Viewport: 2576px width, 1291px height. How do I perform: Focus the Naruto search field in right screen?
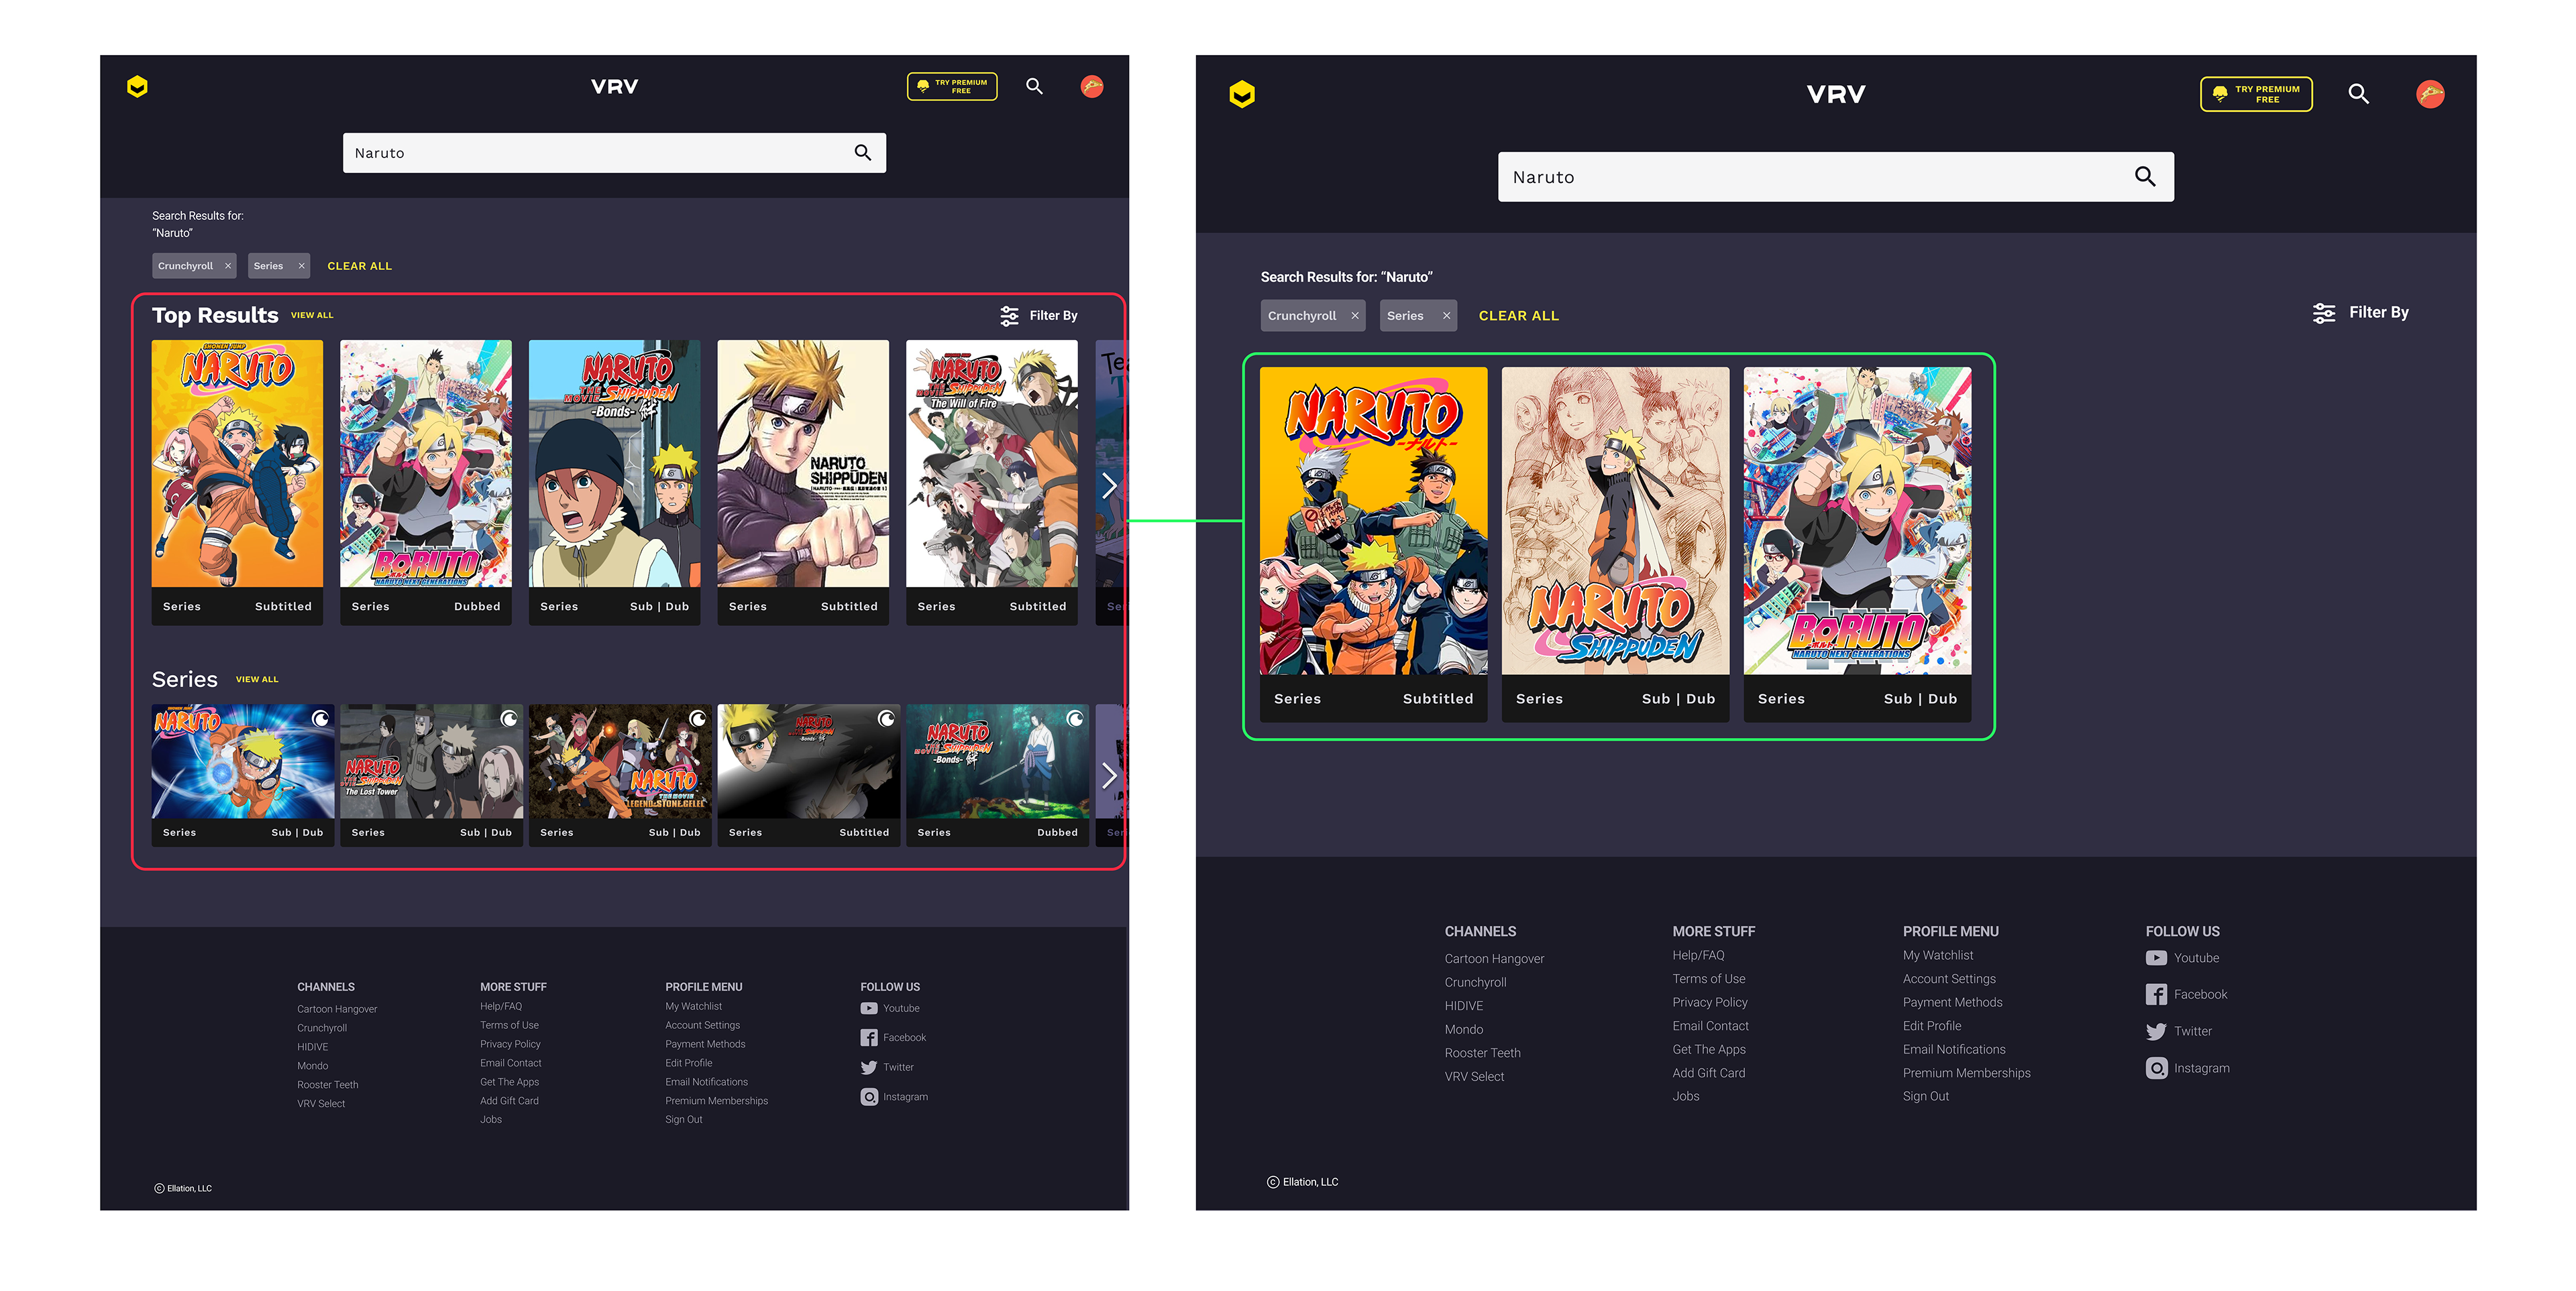click(x=1835, y=177)
